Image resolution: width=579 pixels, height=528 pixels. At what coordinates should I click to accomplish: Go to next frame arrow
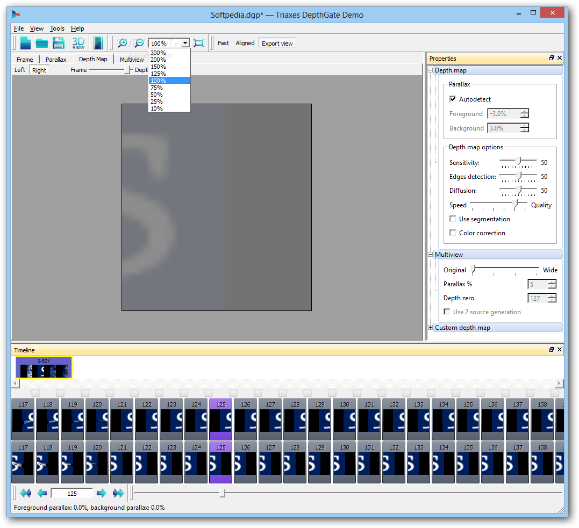[x=101, y=493]
